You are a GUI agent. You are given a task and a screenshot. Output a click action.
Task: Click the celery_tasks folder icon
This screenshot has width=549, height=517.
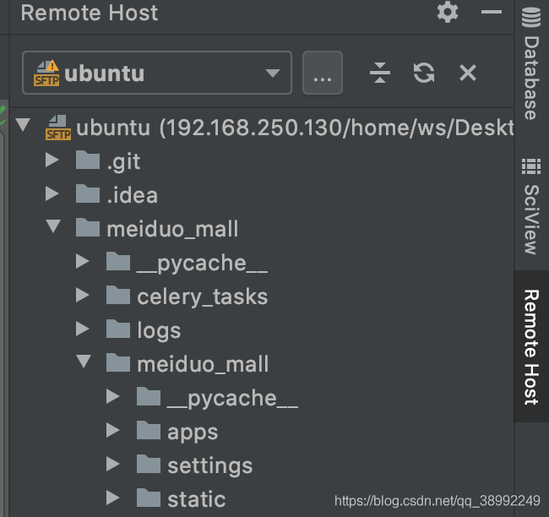[118, 294]
